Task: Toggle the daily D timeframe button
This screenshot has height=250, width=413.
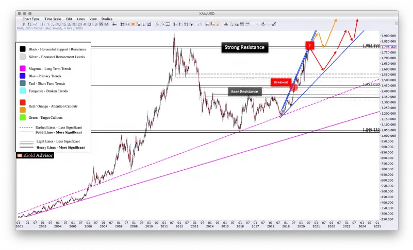Action: [x=95, y=24]
